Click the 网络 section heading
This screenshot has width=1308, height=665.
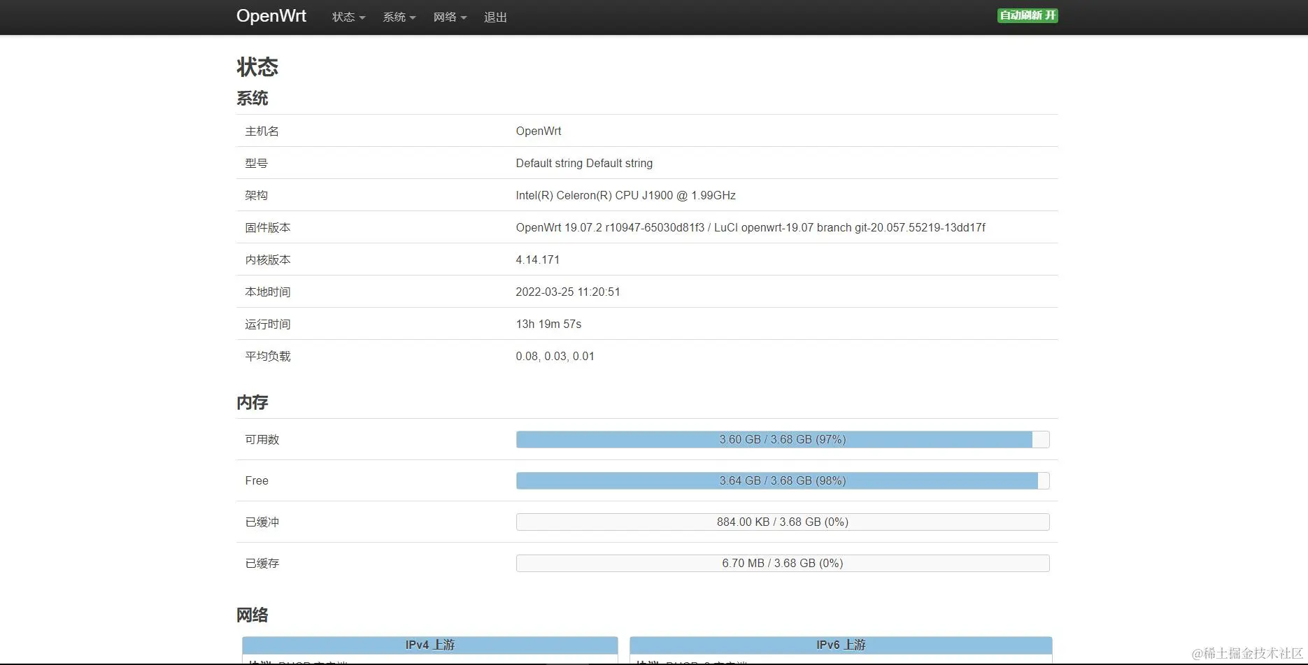[252, 615]
